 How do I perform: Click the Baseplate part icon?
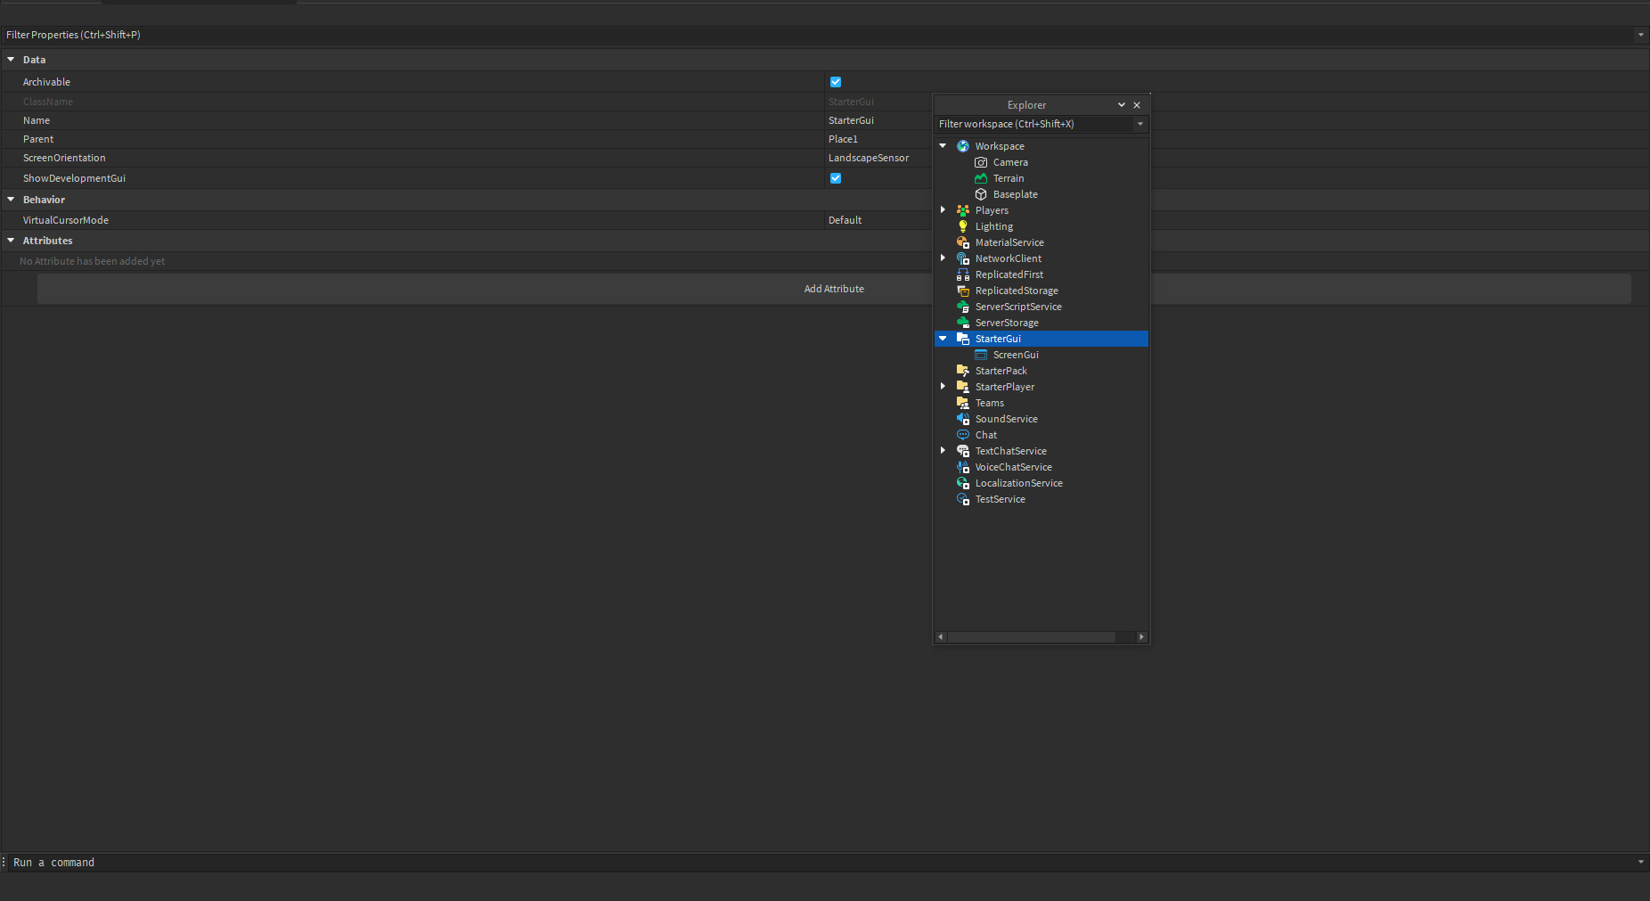pyautogui.click(x=981, y=194)
